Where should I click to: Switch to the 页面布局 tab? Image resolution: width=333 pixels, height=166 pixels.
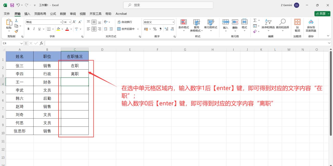[x=40, y=14]
